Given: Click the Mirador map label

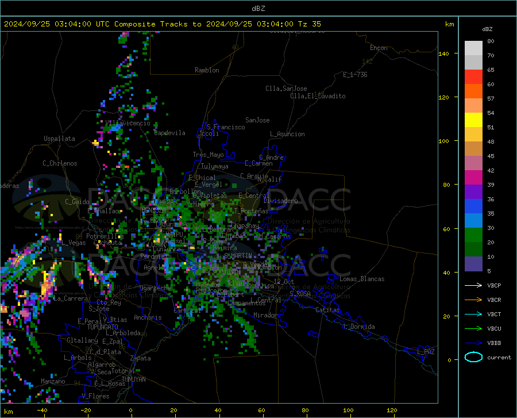Looking at the screenshot, I should [x=265, y=315].
